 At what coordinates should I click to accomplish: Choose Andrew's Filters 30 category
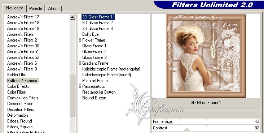[x=23, y=46]
